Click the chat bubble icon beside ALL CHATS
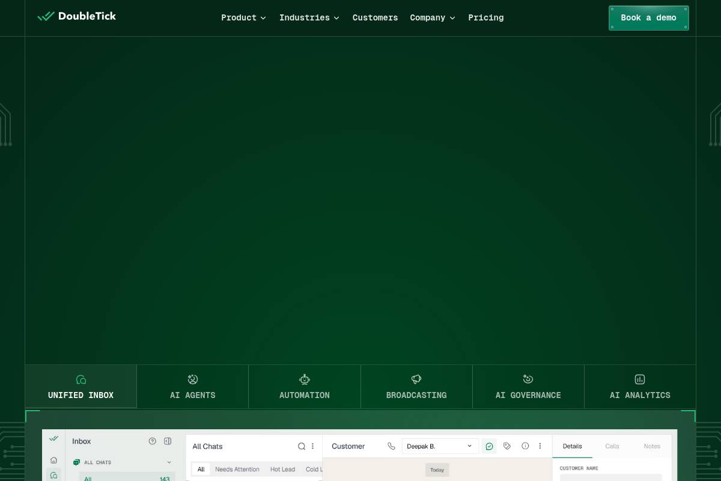The image size is (721, 481). 76,462
